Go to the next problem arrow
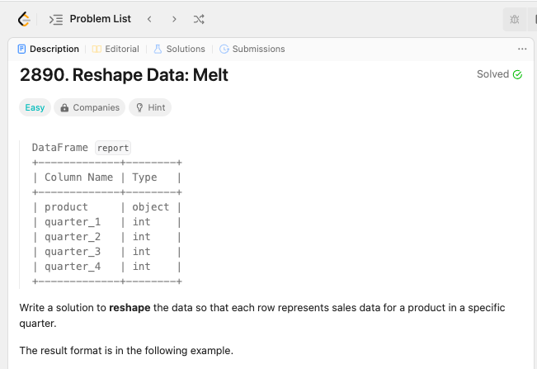 [174, 19]
